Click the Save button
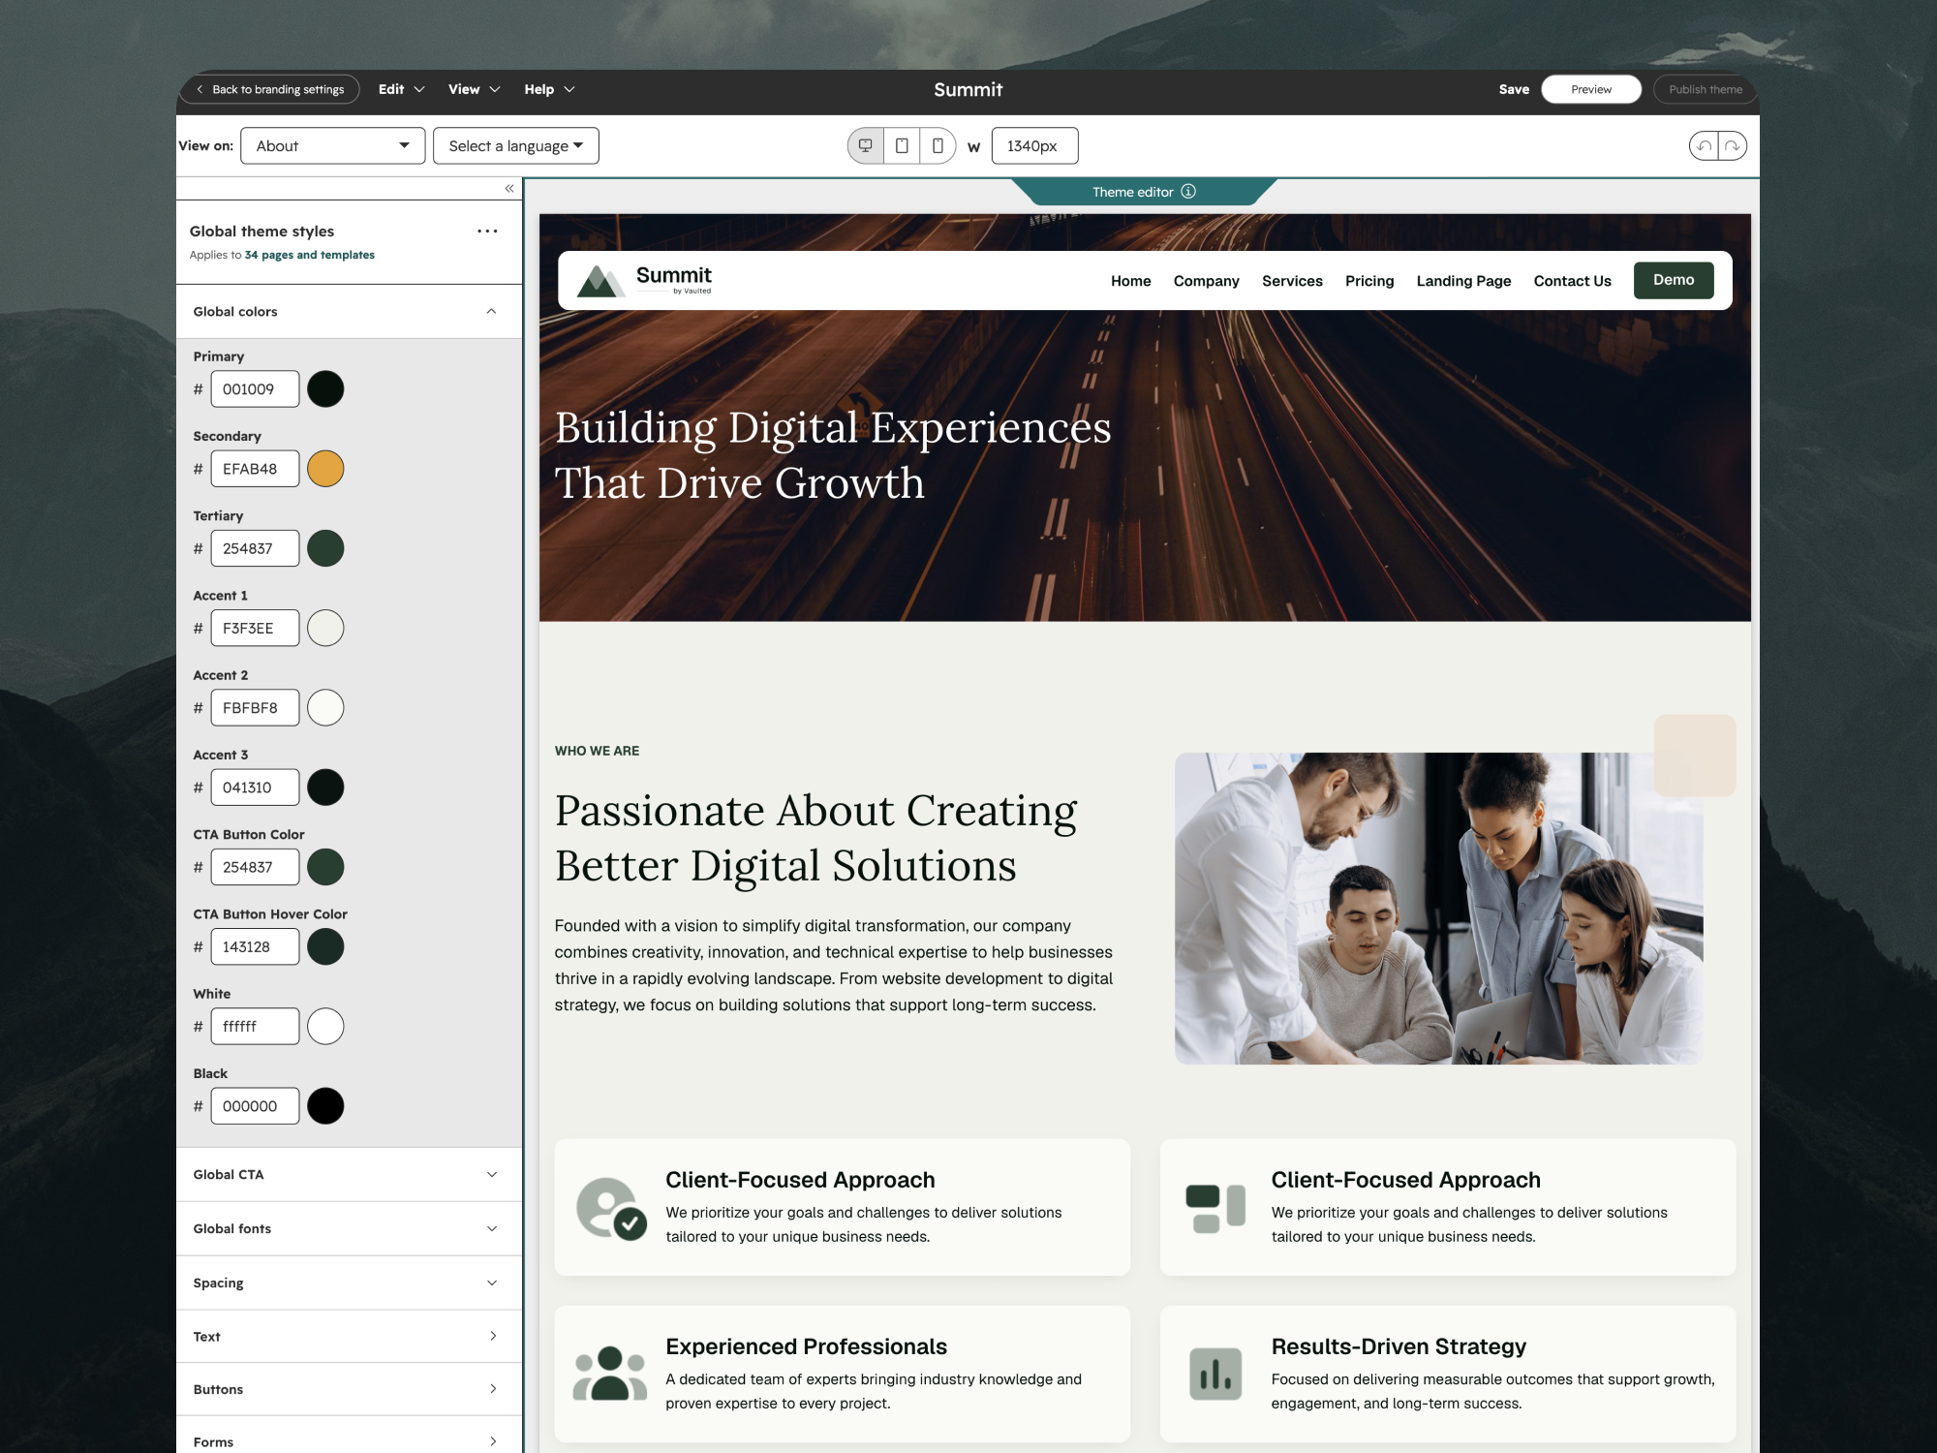 coord(1514,89)
